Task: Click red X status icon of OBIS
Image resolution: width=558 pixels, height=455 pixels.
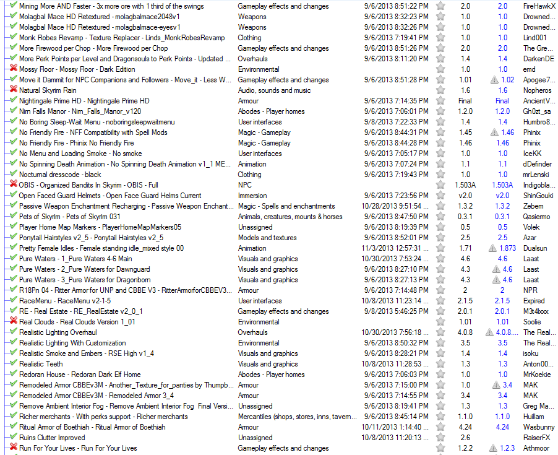Action: pos(14,183)
